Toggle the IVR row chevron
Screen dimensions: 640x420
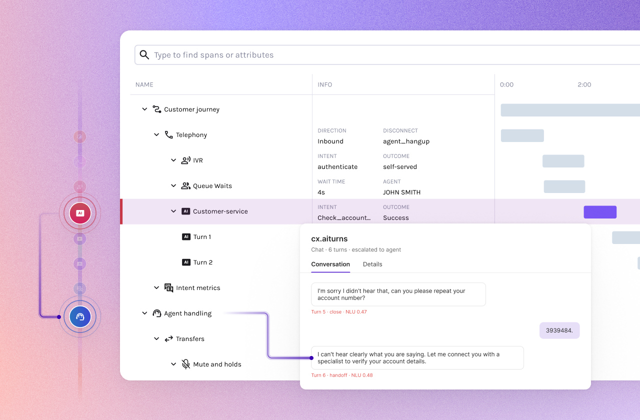click(x=173, y=160)
